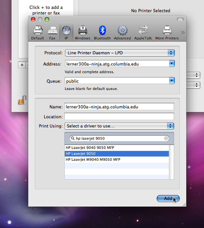204x228 pixels.
Task: Select the IP globe toolbar icon
Action: pyautogui.click(x=66, y=33)
